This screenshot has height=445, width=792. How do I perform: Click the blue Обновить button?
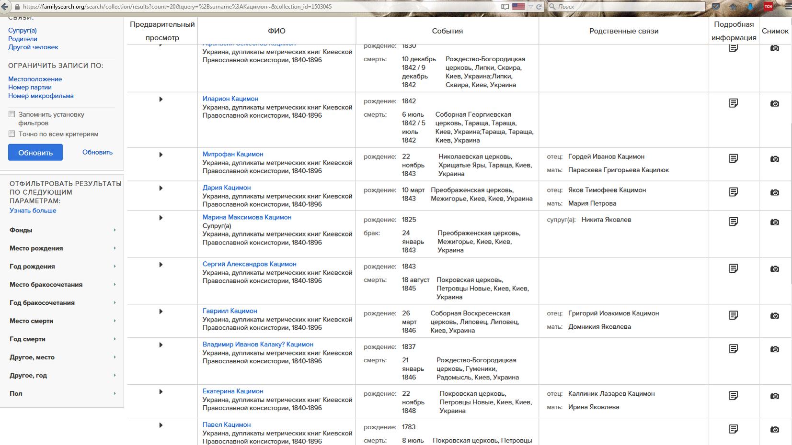[x=35, y=153]
